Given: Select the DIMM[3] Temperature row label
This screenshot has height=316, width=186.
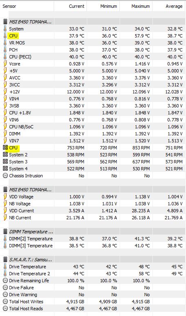Looking at the screenshot, I should pos(31,246).
